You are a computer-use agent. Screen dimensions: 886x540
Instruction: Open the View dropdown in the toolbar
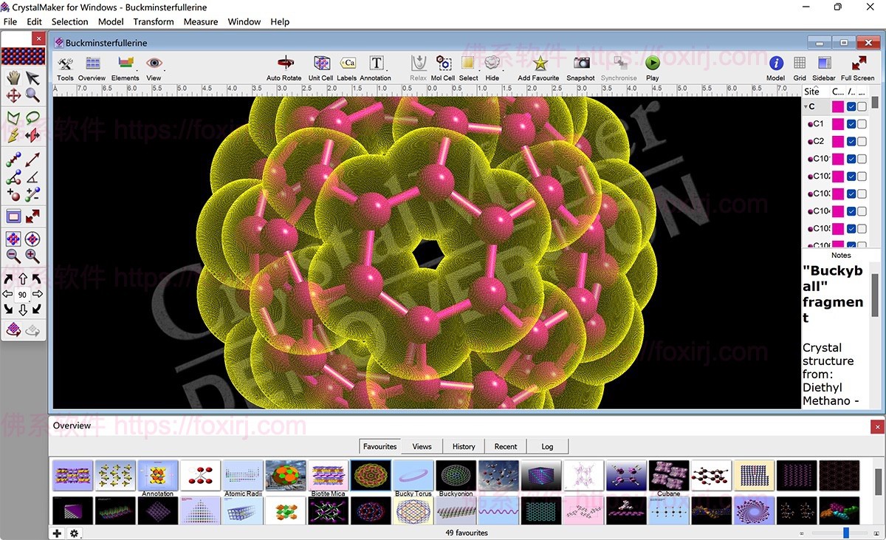coord(154,64)
